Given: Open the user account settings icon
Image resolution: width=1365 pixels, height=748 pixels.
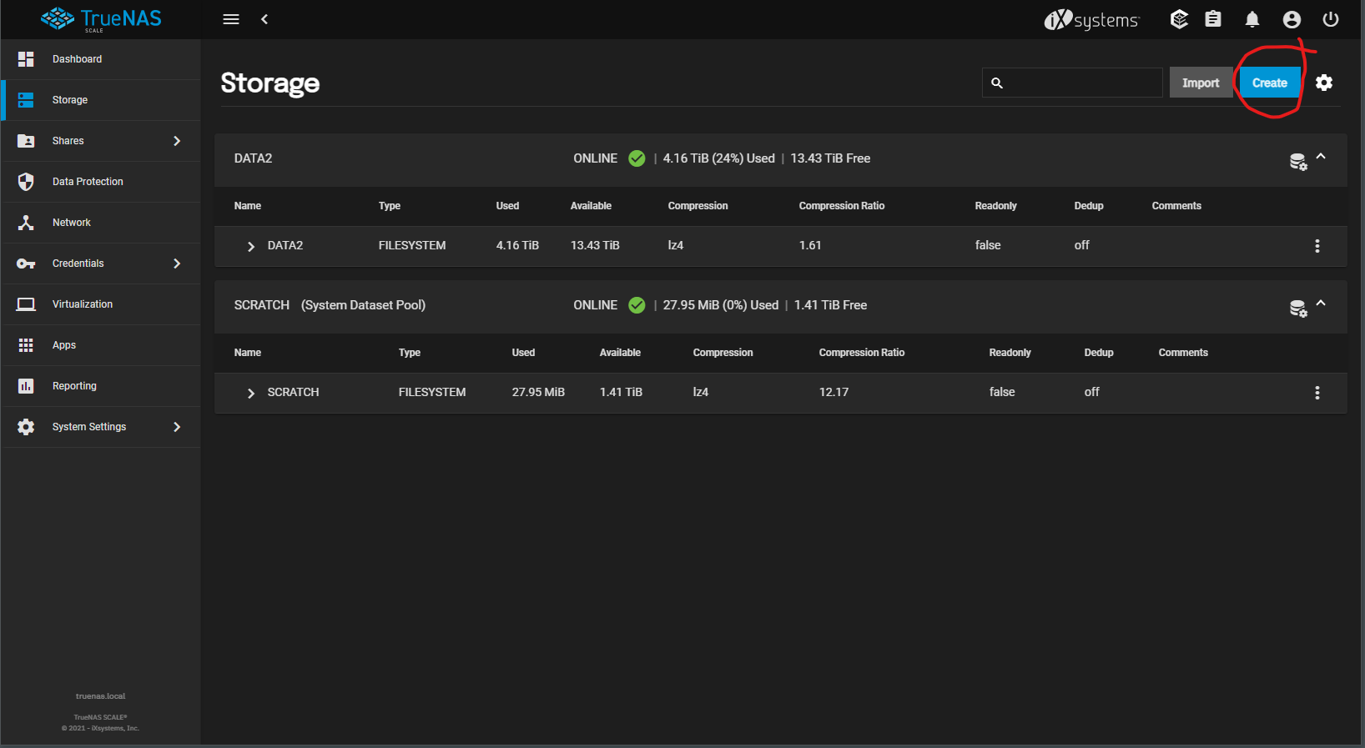Looking at the screenshot, I should [1292, 19].
